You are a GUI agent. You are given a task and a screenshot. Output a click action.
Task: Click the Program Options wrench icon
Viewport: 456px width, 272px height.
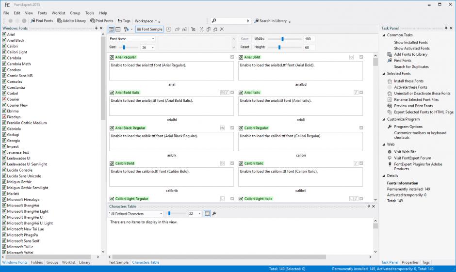pyautogui.click(x=390, y=127)
